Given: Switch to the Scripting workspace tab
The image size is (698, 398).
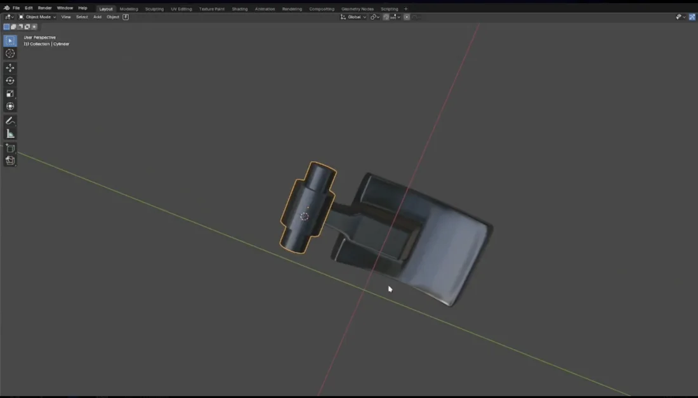Looking at the screenshot, I should [389, 9].
